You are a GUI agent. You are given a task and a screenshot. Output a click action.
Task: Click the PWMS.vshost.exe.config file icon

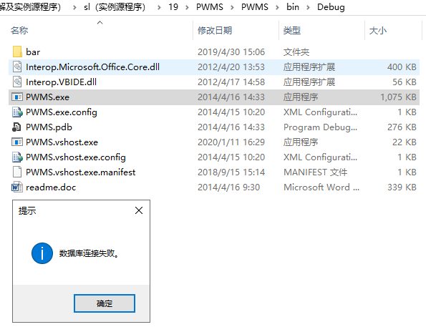[17, 157]
